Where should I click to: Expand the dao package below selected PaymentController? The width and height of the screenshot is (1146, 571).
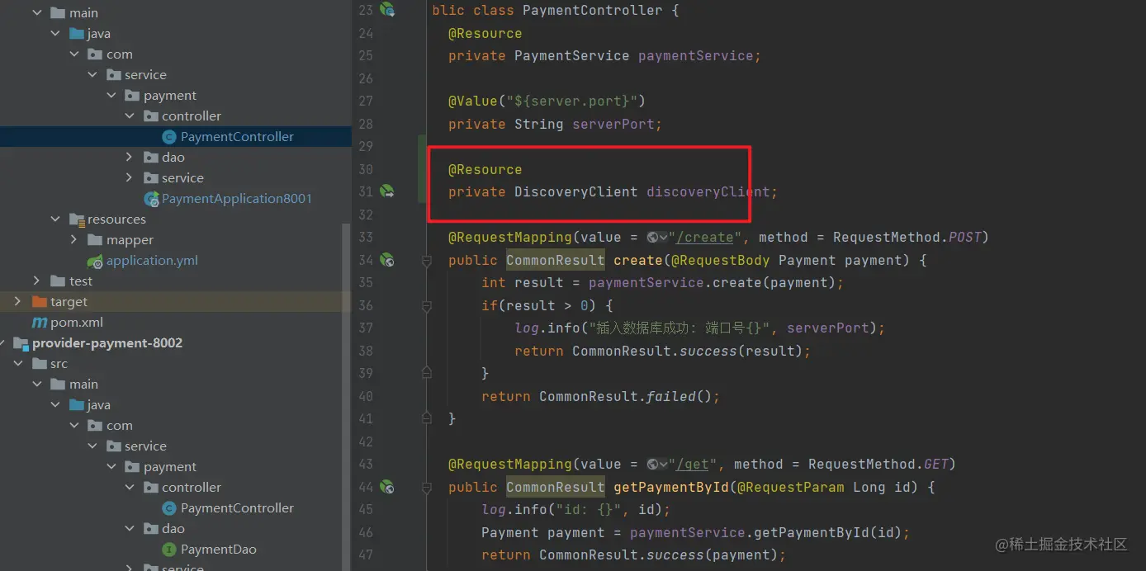coord(129,158)
